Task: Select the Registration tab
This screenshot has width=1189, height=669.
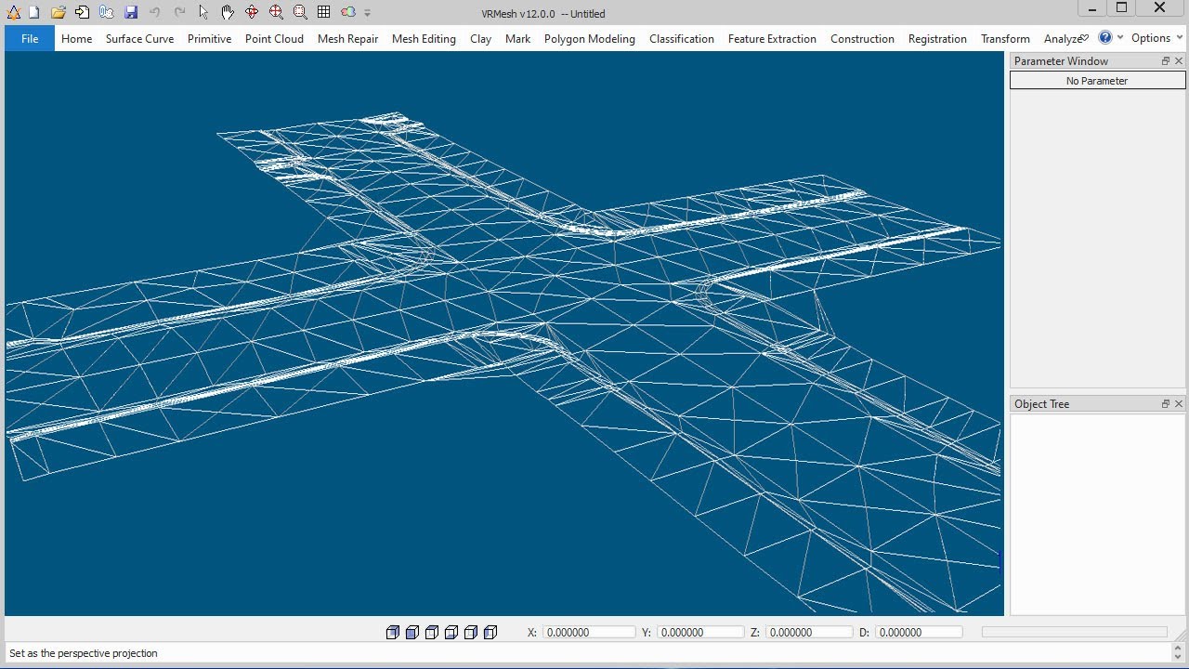Action: [x=937, y=39]
